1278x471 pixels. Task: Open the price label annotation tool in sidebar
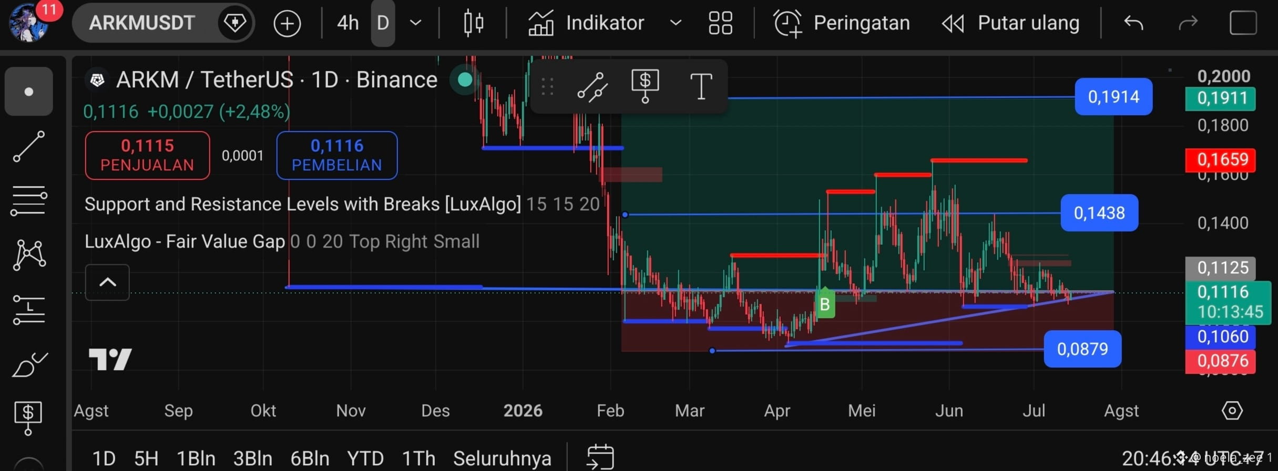(x=28, y=418)
